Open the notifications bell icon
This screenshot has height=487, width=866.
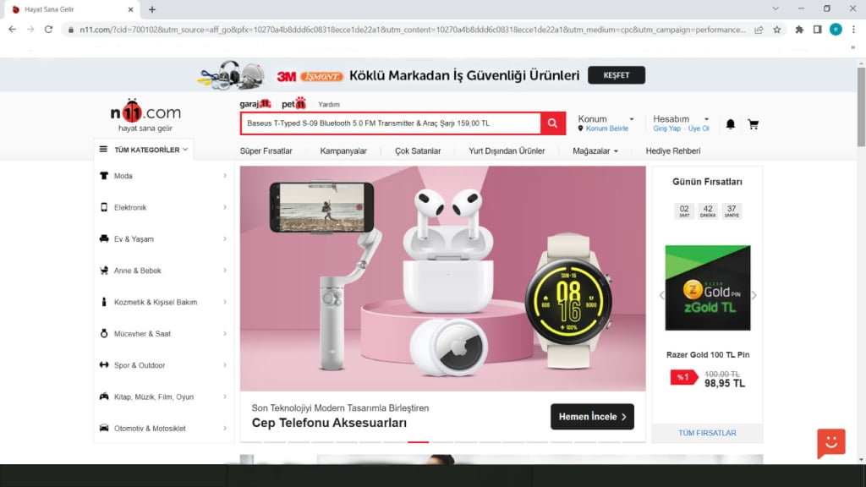pyautogui.click(x=731, y=124)
